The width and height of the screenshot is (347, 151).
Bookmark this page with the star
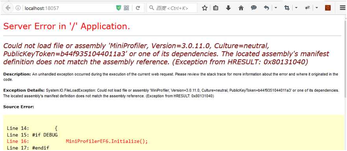[x=205, y=8]
